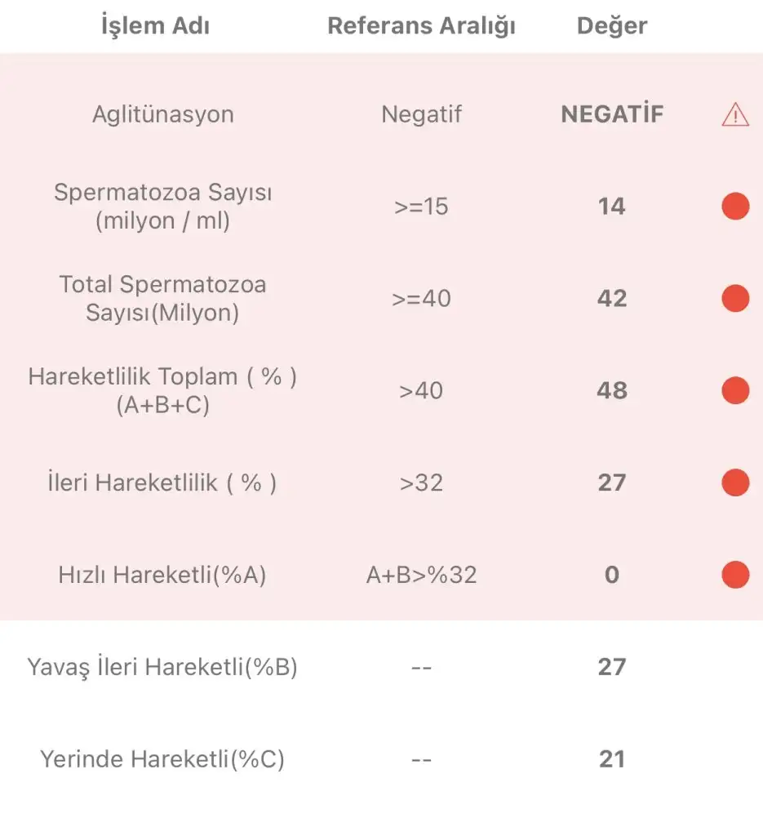Click the Referans Aralığı column header
This screenshot has width=763, height=836.
pos(421,26)
